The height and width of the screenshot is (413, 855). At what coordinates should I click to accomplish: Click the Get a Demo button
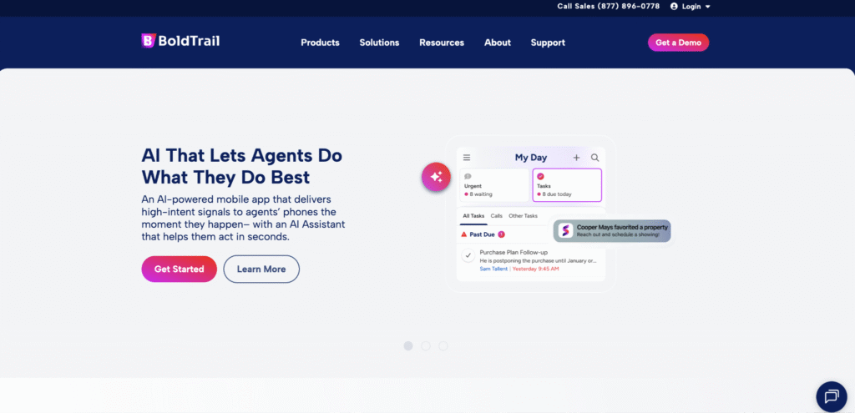tap(678, 43)
